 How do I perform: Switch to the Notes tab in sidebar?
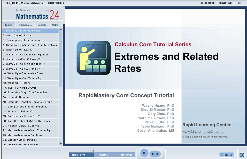[55, 25]
